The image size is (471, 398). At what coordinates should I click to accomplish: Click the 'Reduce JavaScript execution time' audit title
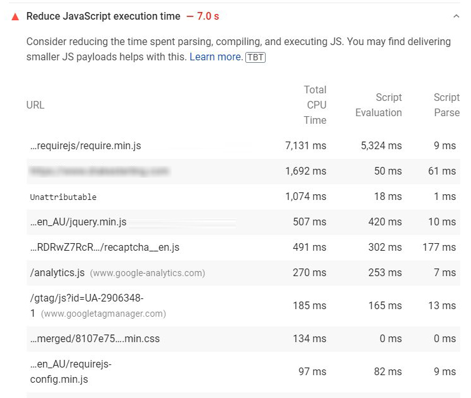103,17
